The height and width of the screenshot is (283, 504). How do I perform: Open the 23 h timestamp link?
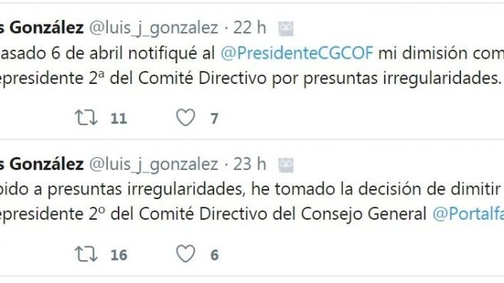point(250,164)
